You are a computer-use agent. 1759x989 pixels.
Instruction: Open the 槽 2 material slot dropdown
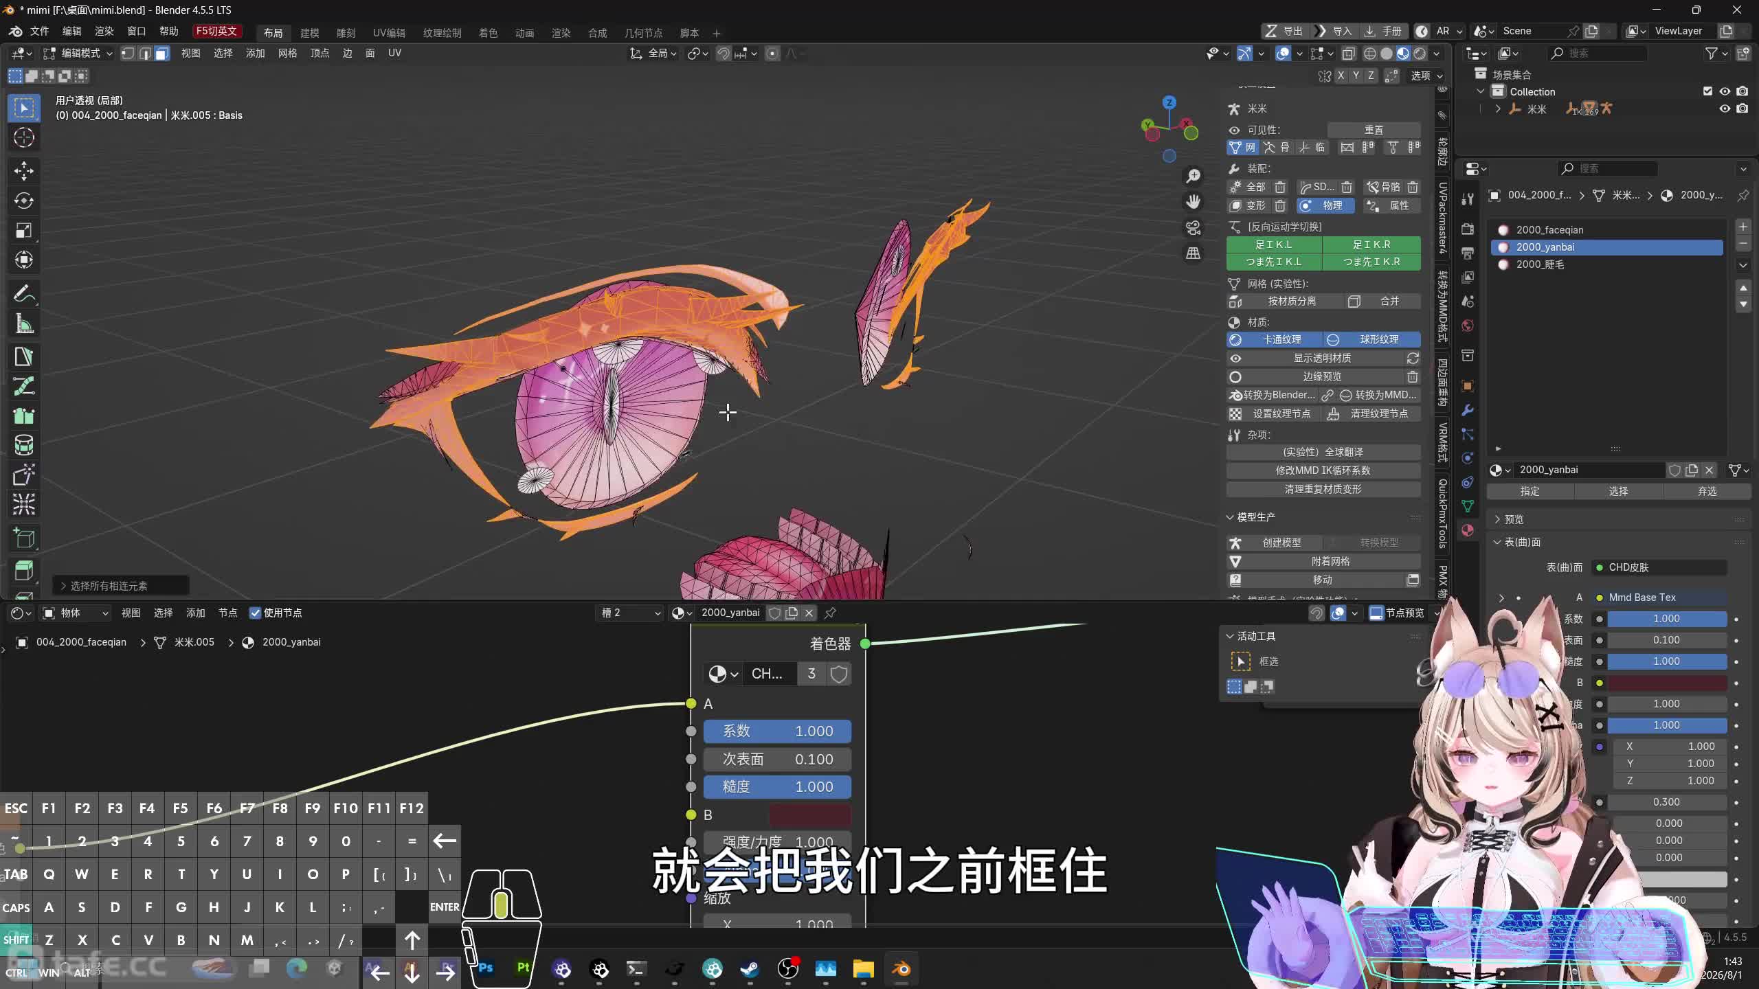tap(631, 613)
